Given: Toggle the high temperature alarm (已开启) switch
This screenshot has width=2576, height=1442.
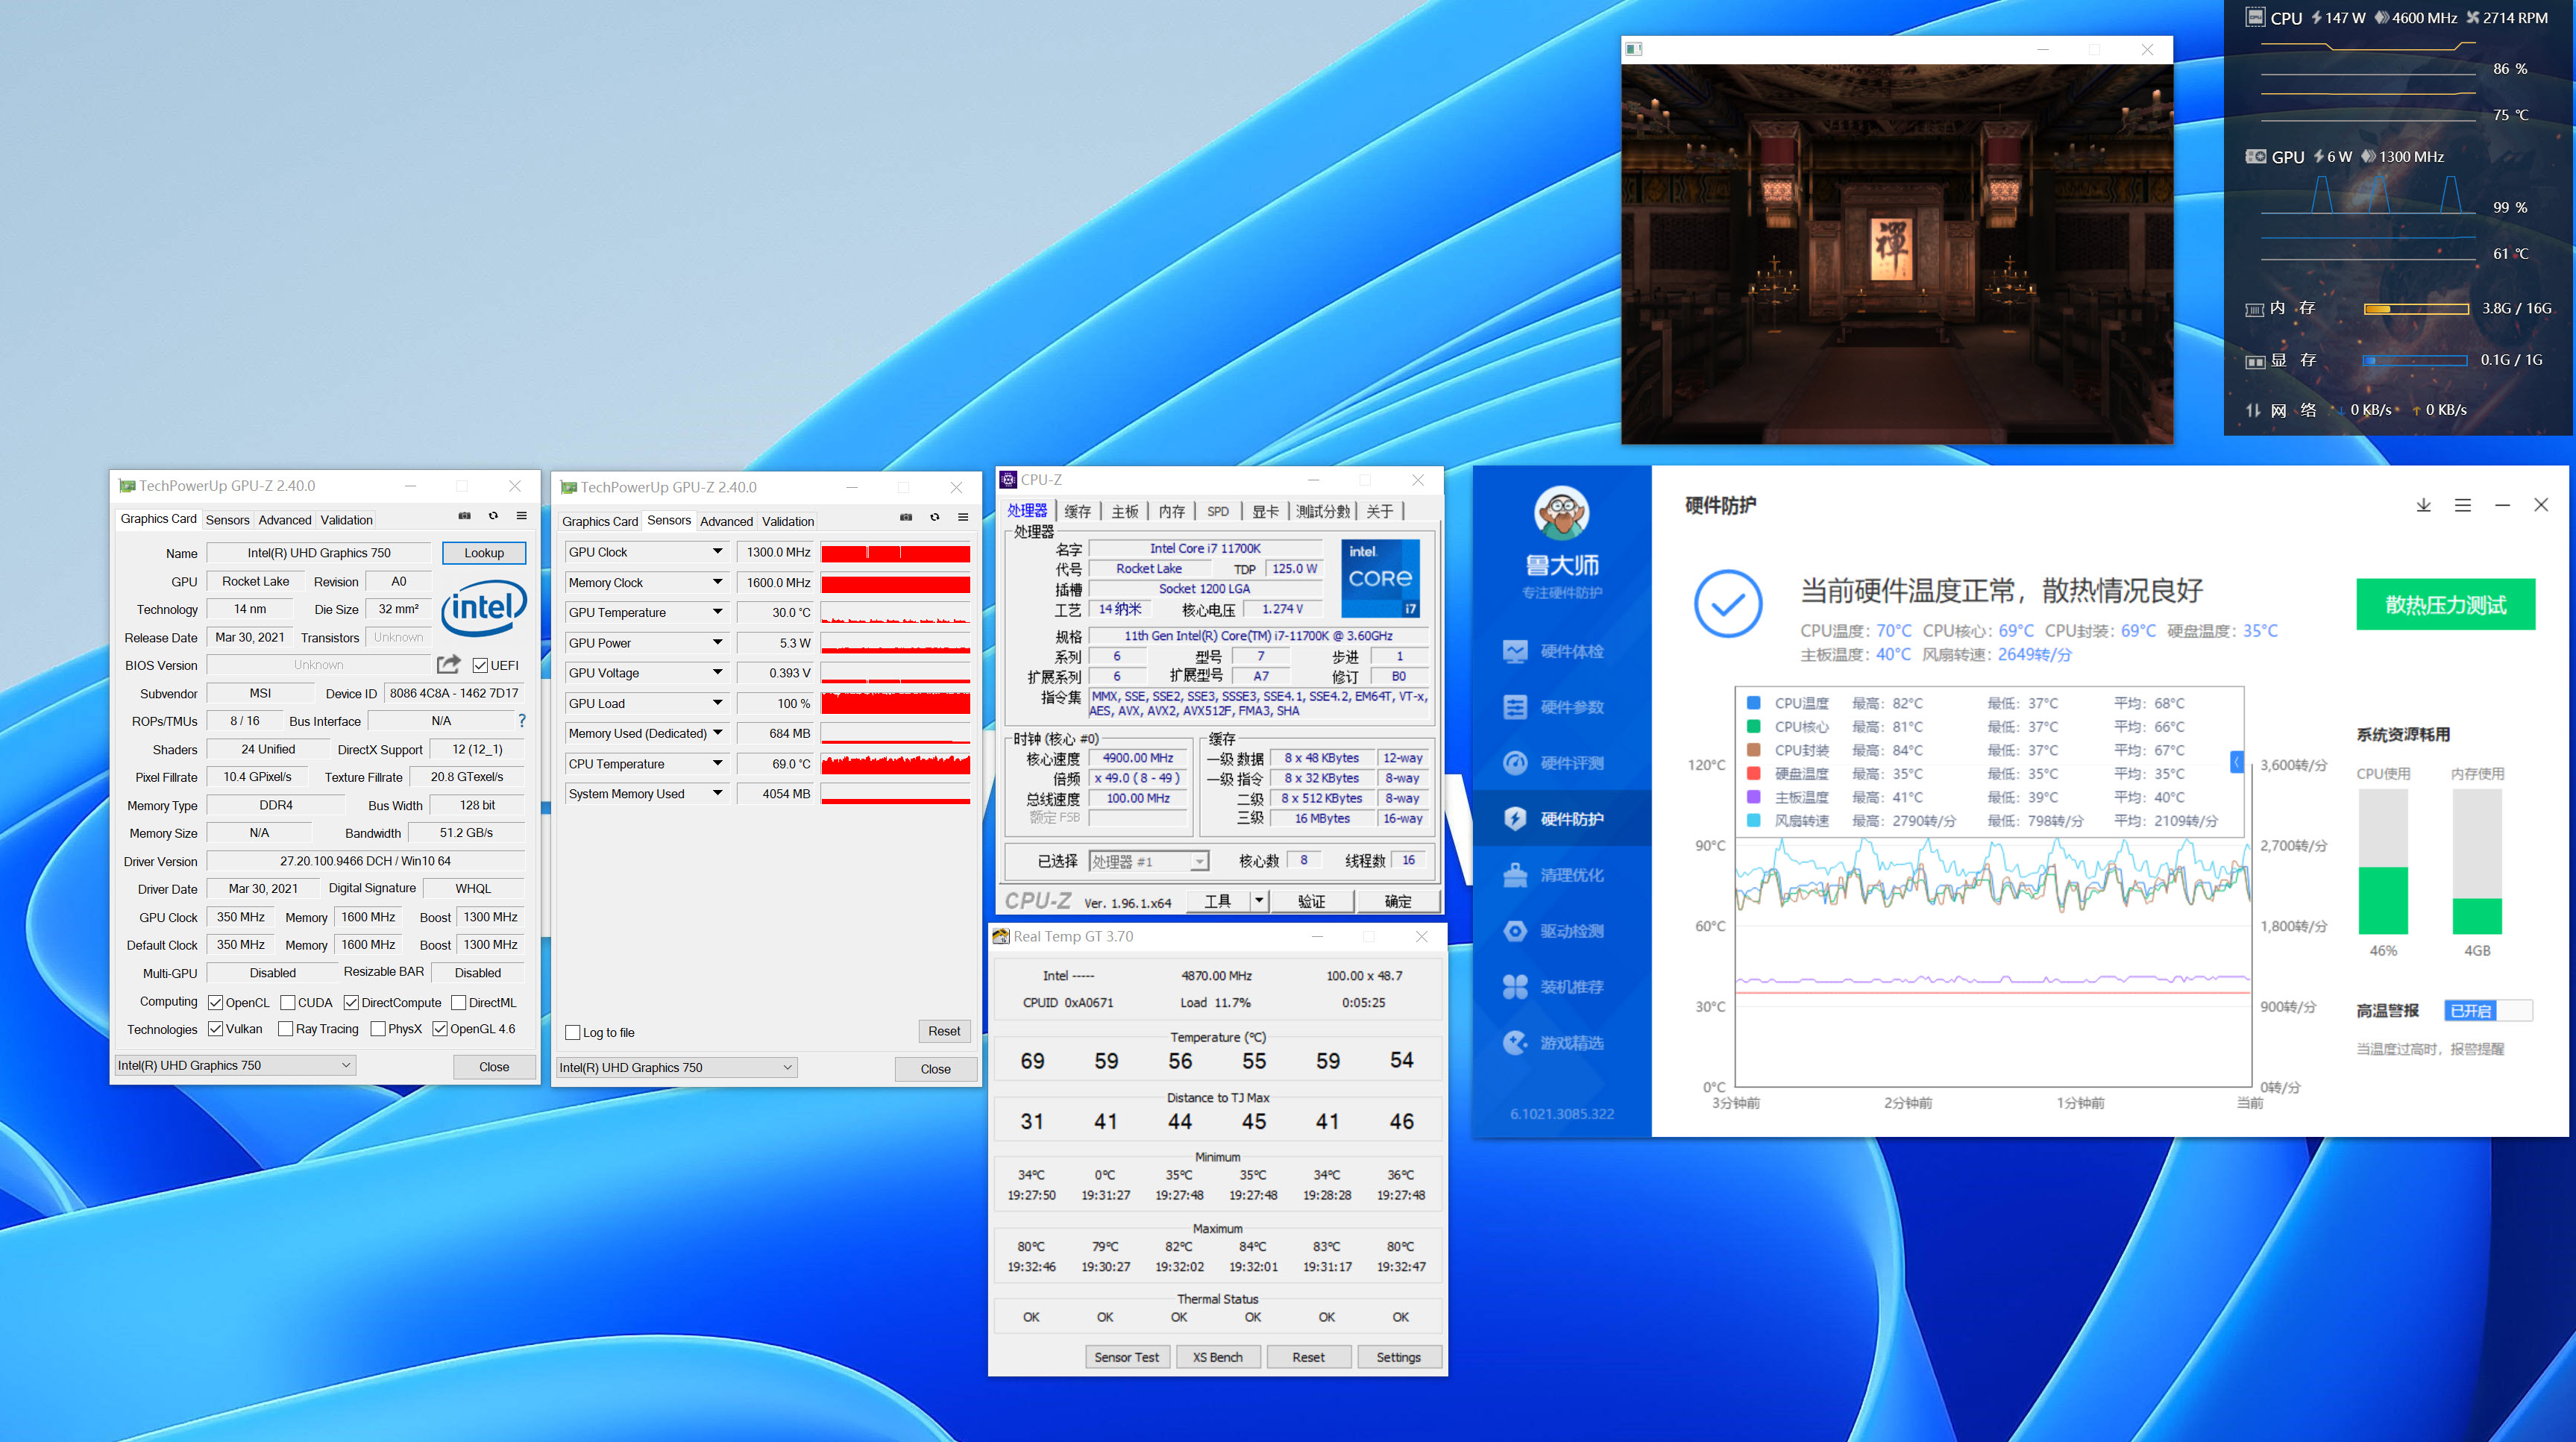Looking at the screenshot, I should click(x=2488, y=1010).
